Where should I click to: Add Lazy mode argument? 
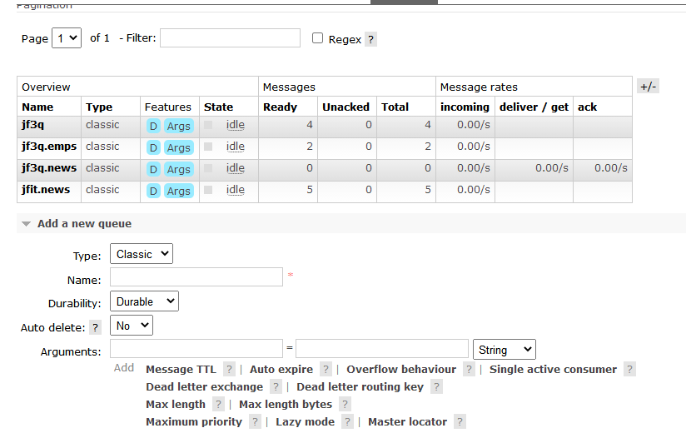point(305,421)
